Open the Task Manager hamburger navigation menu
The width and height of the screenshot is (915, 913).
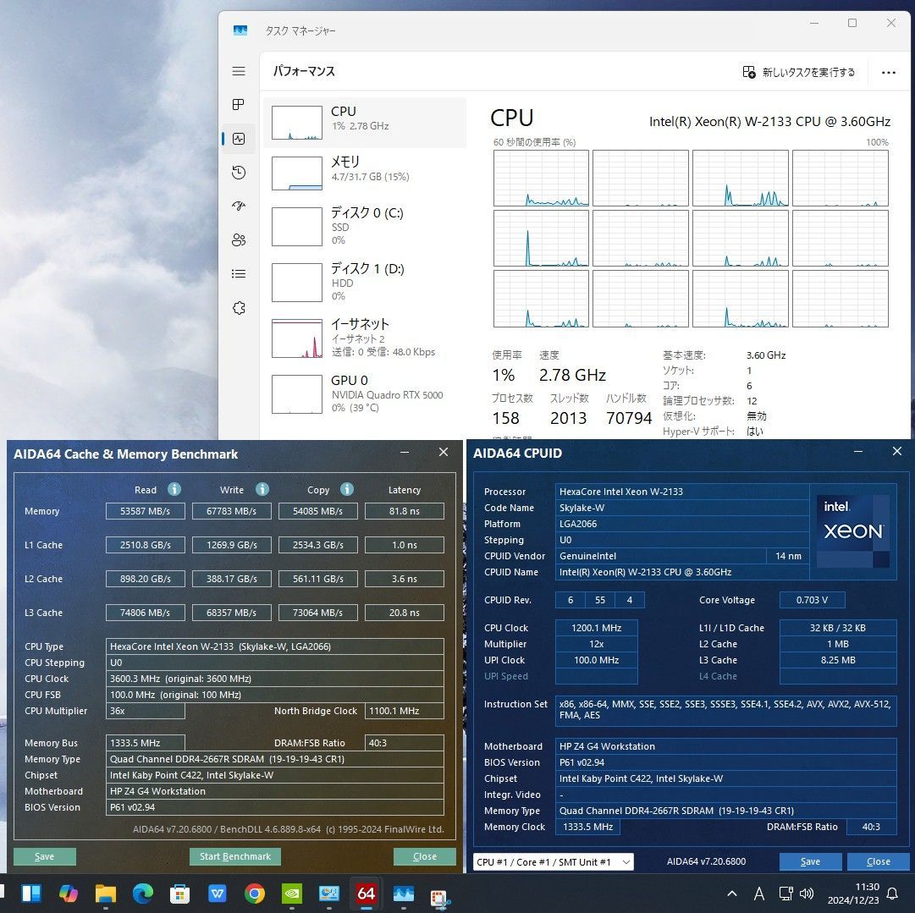pos(239,71)
